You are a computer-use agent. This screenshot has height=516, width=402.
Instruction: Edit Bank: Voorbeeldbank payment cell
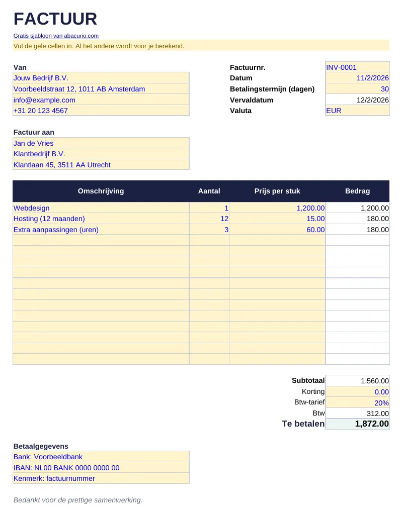click(x=101, y=457)
